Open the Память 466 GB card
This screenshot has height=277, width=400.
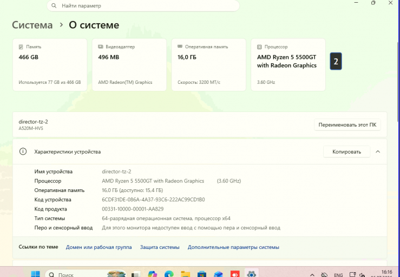click(x=50, y=64)
